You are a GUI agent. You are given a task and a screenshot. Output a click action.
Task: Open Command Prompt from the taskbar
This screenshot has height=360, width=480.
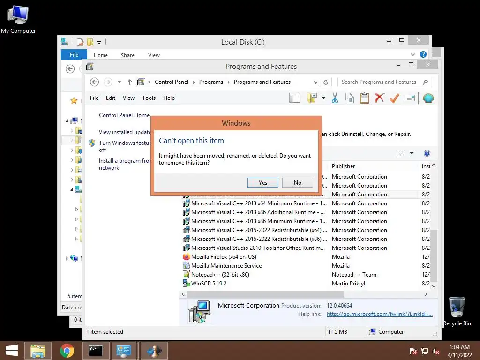[96, 351]
